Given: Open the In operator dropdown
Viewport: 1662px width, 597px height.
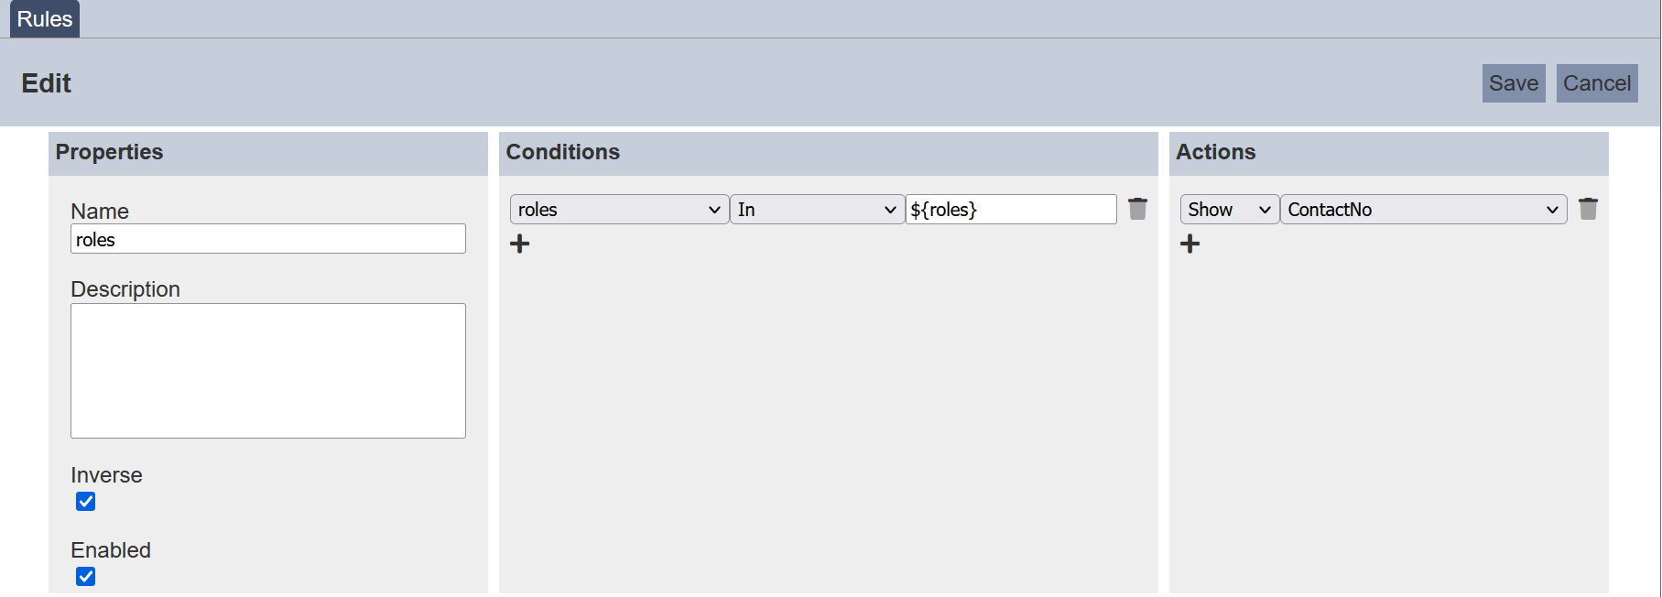Looking at the screenshot, I should click(x=817, y=210).
